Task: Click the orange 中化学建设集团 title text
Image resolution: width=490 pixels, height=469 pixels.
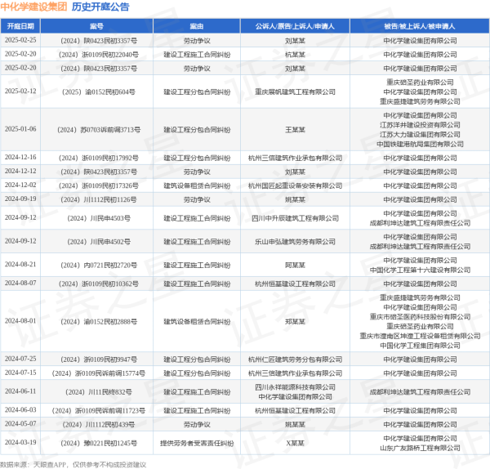Action: 33,7
